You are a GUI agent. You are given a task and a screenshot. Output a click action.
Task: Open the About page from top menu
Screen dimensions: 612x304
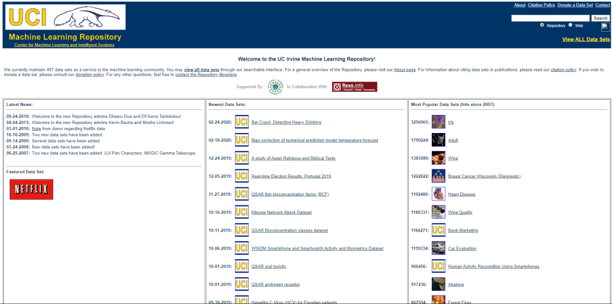[x=520, y=5]
